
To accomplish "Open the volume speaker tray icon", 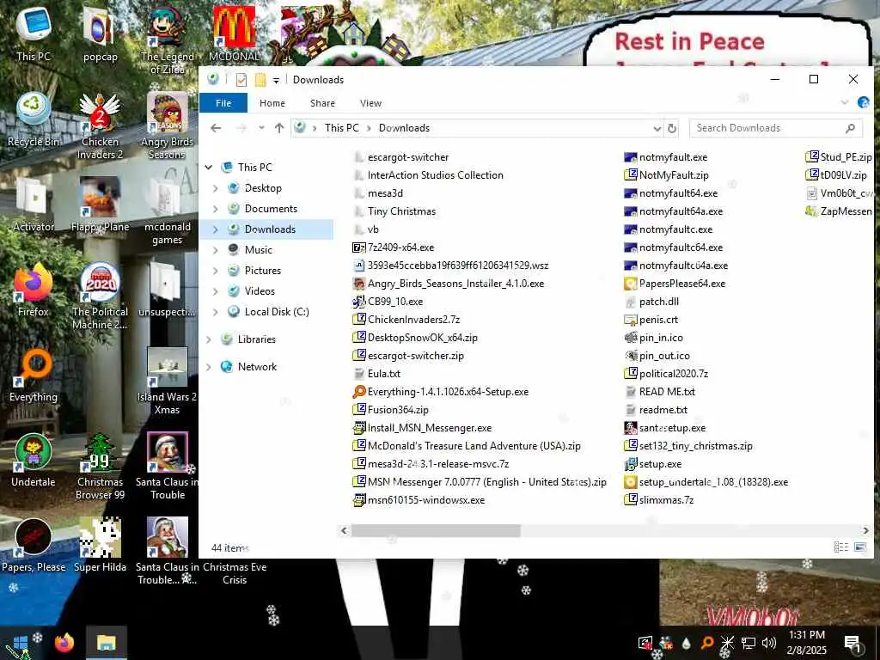I will click(769, 643).
